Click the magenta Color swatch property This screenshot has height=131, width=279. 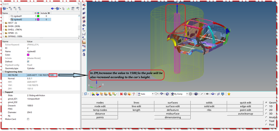(x=28, y=55)
